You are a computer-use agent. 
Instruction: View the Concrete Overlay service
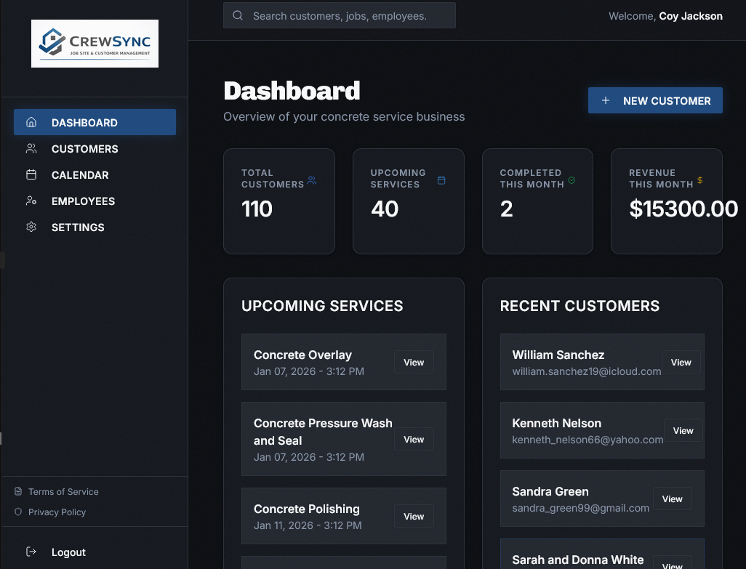tap(413, 362)
